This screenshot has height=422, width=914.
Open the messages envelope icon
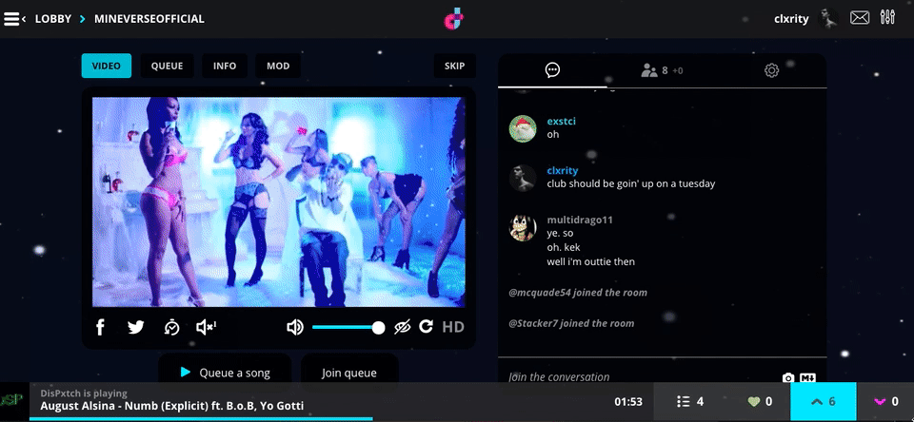coord(859,18)
